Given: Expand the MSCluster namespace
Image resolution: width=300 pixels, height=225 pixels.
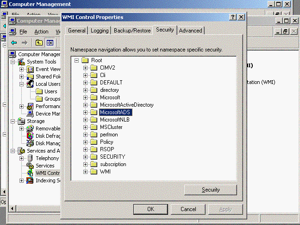Looking at the screenshot, I should click(x=85, y=127).
